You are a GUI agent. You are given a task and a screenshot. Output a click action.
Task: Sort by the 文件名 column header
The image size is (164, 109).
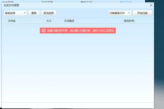[x=12, y=21]
